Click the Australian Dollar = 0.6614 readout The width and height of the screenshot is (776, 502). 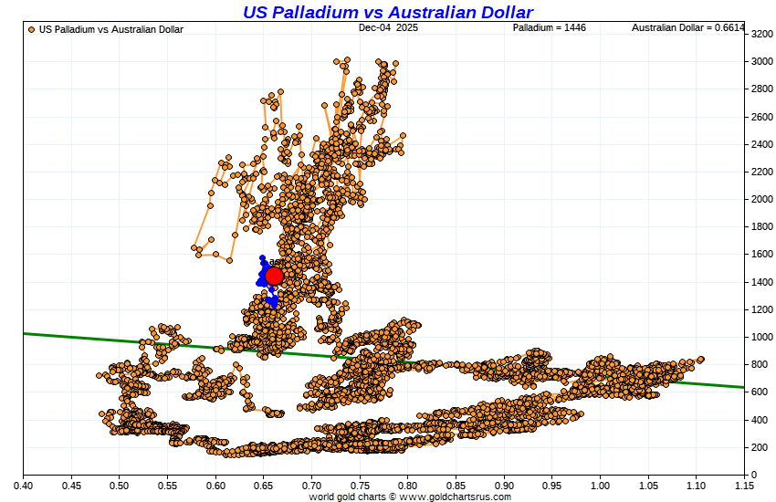tap(687, 28)
